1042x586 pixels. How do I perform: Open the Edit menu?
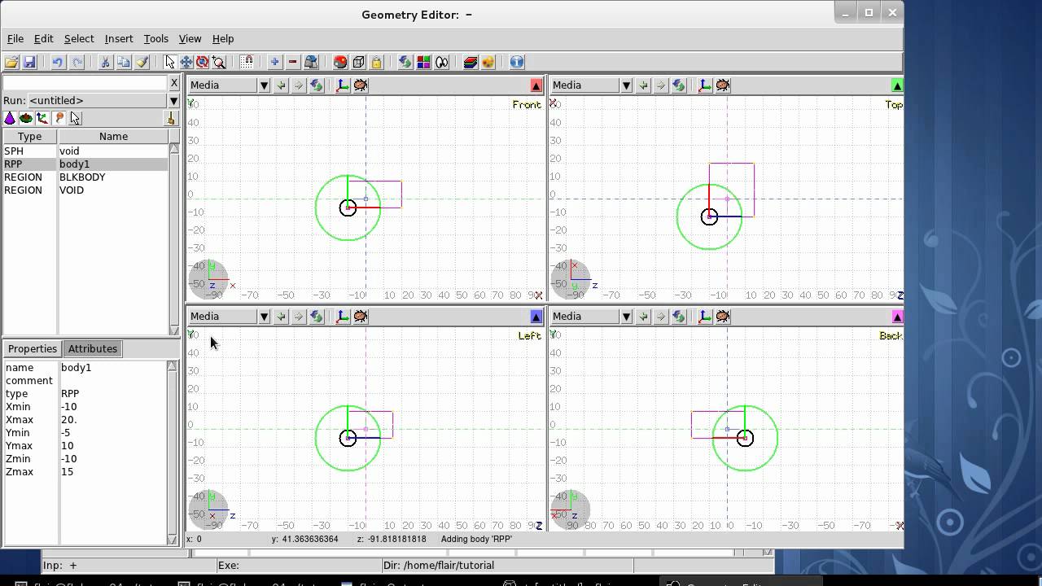coord(44,38)
